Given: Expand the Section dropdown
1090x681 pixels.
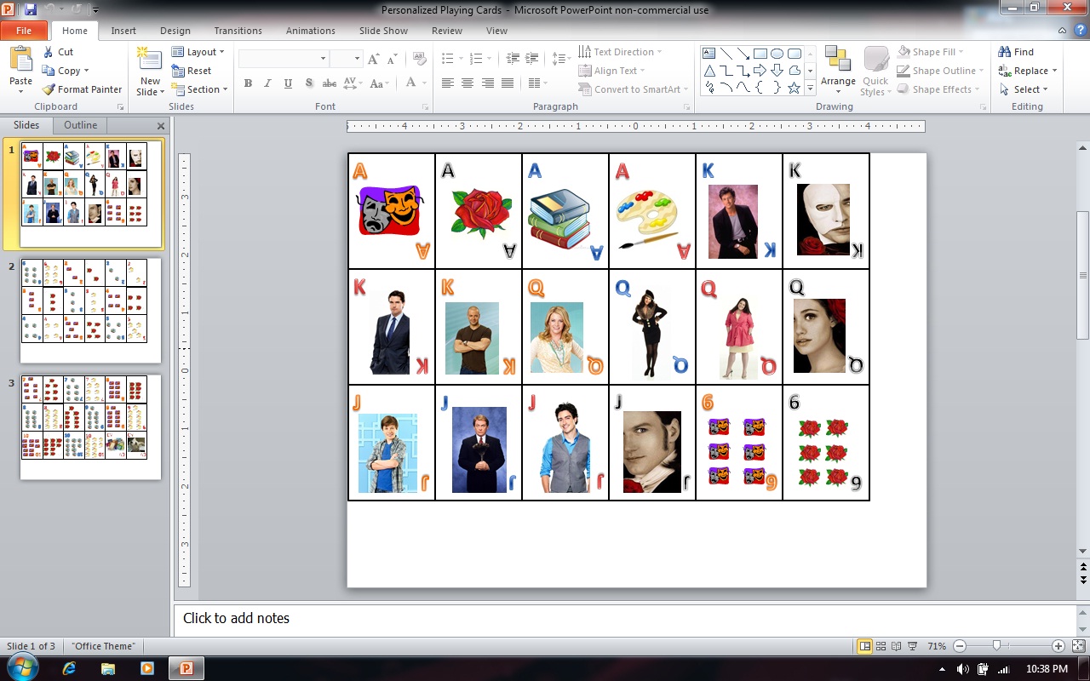Looking at the screenshot, I should coord(200,89).
